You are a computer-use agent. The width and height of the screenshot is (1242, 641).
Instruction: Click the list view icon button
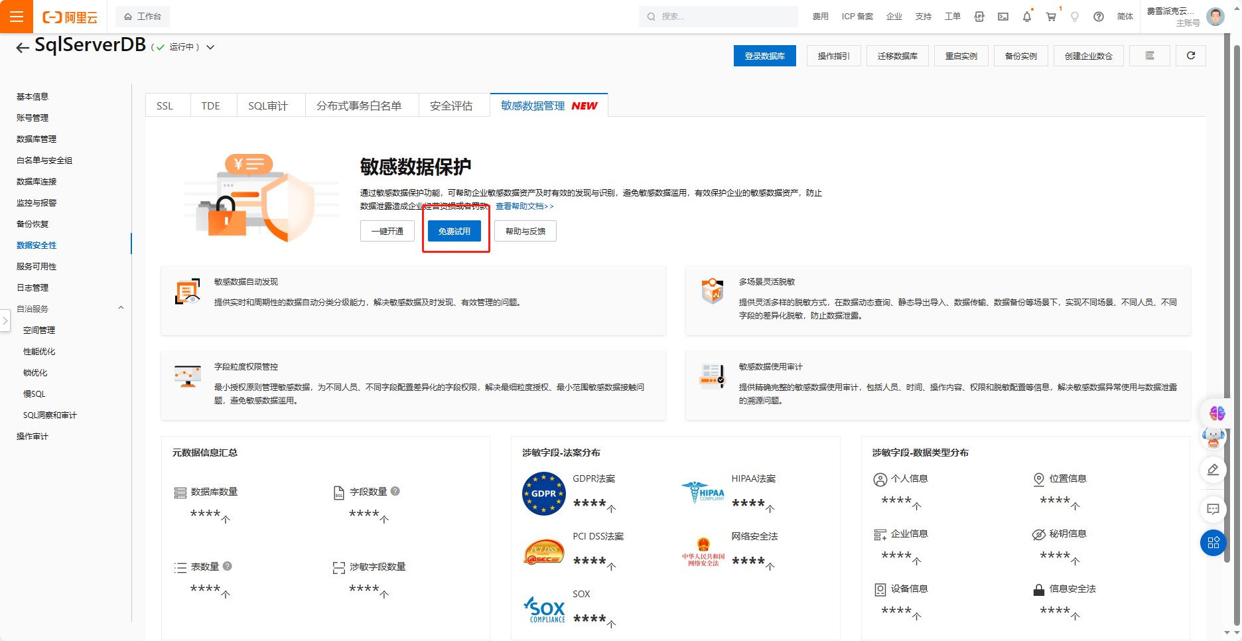point(1150,56)
